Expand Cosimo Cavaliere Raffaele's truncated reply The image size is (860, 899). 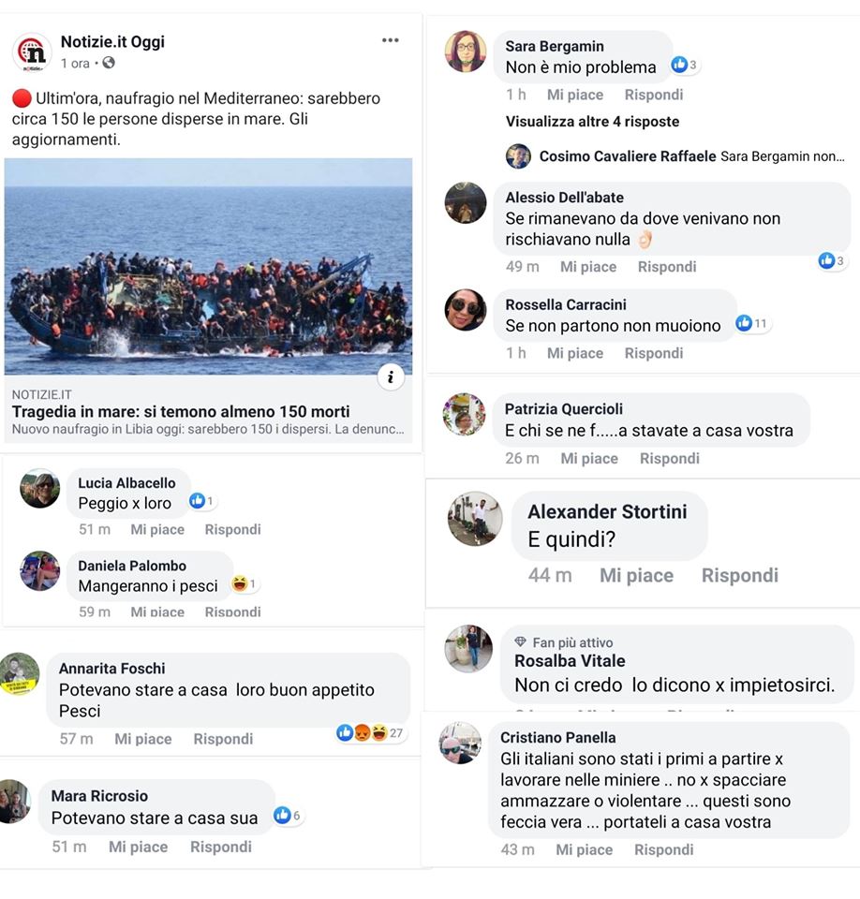[782, 156]
